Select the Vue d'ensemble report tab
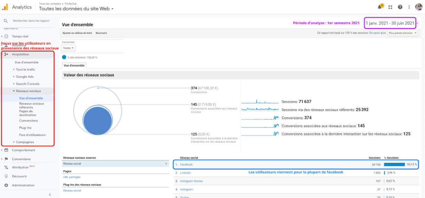Viewport: 425px width, 198px height. [x=74, y=65]
